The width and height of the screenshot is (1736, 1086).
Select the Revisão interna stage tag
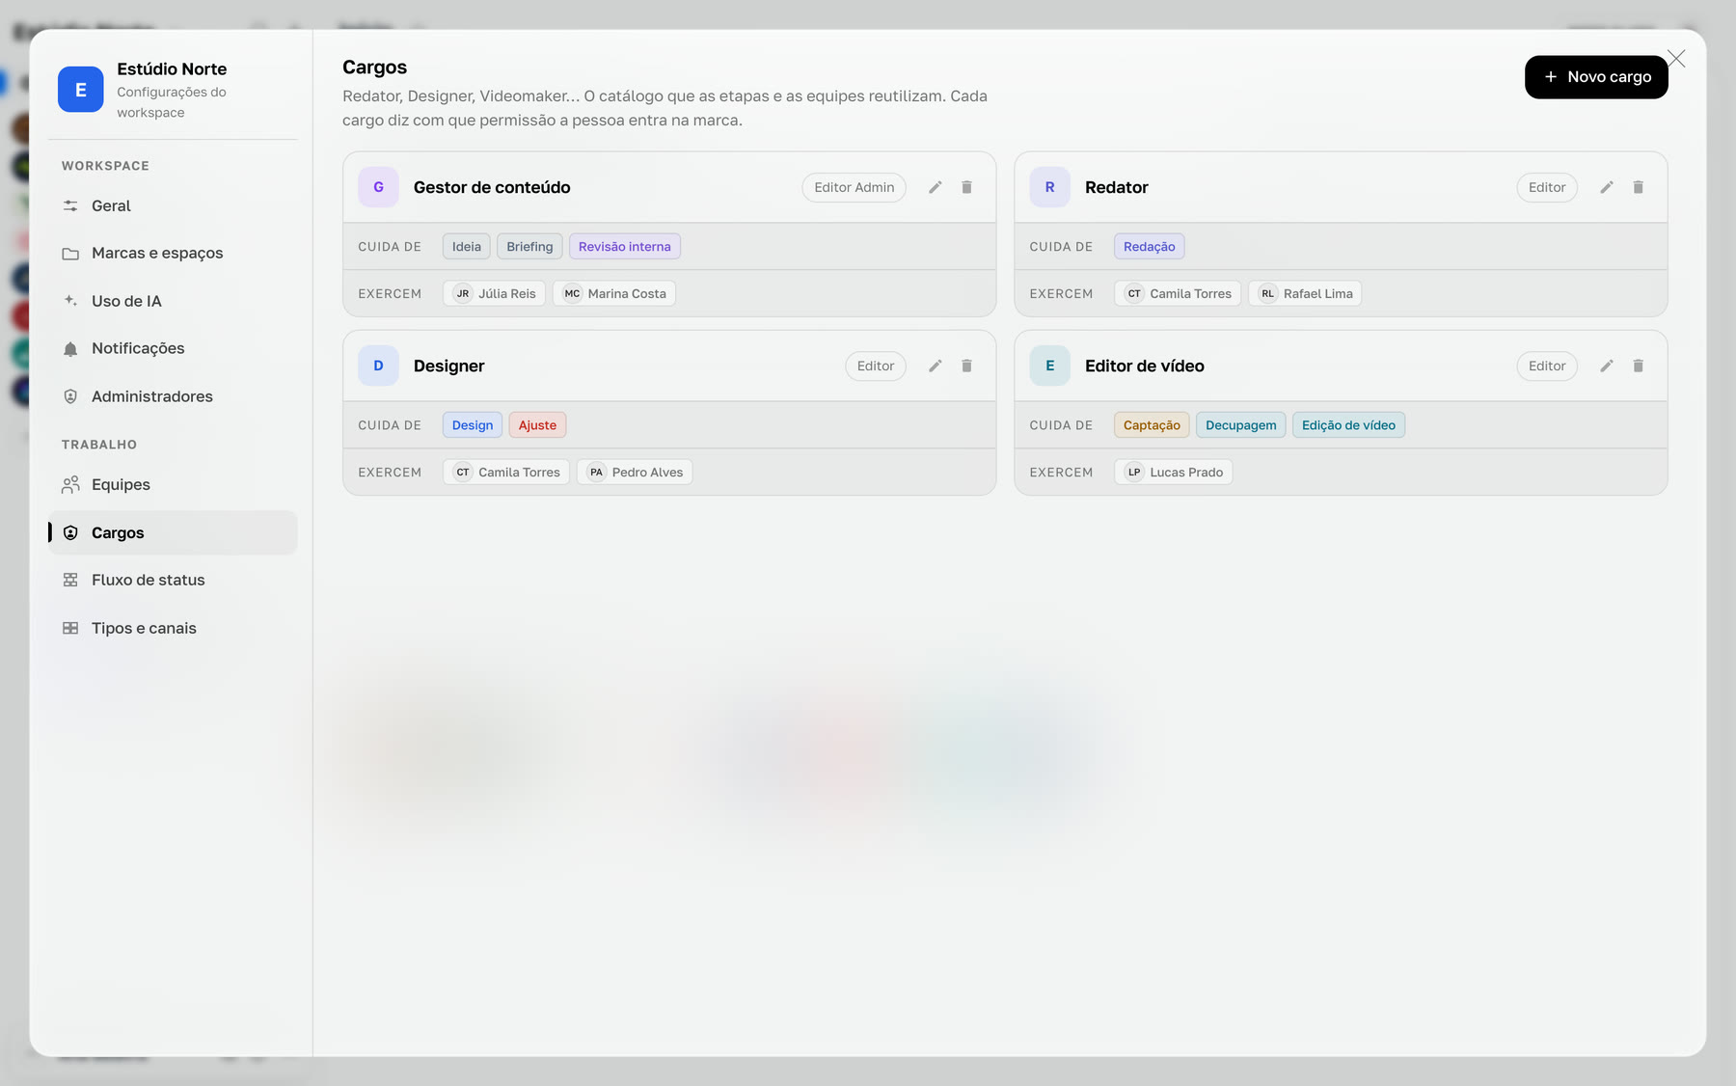click(624, 247)
